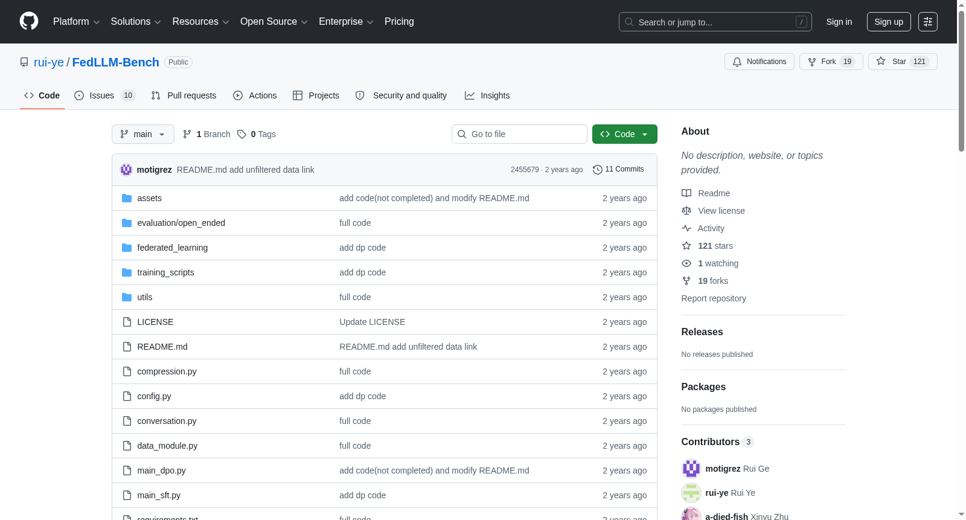This screenshot has width=966, height=520.
Task: Expand the Solutions menu
Action: [136, 22]
